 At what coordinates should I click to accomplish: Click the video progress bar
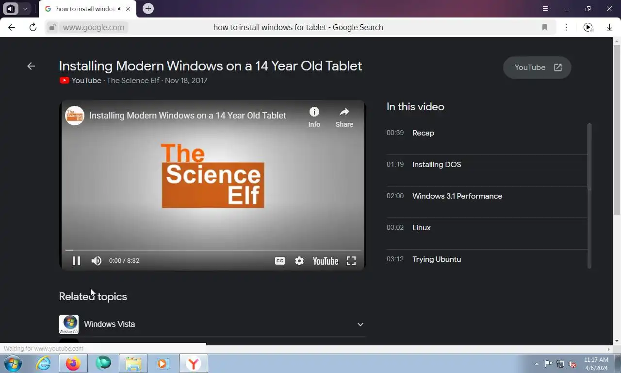click(x=213, y=250)
